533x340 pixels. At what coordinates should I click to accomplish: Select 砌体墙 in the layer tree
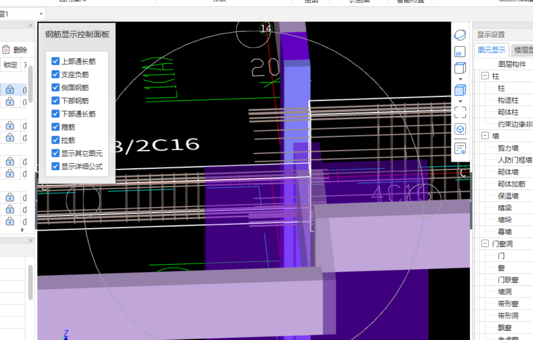click(508, 172)
